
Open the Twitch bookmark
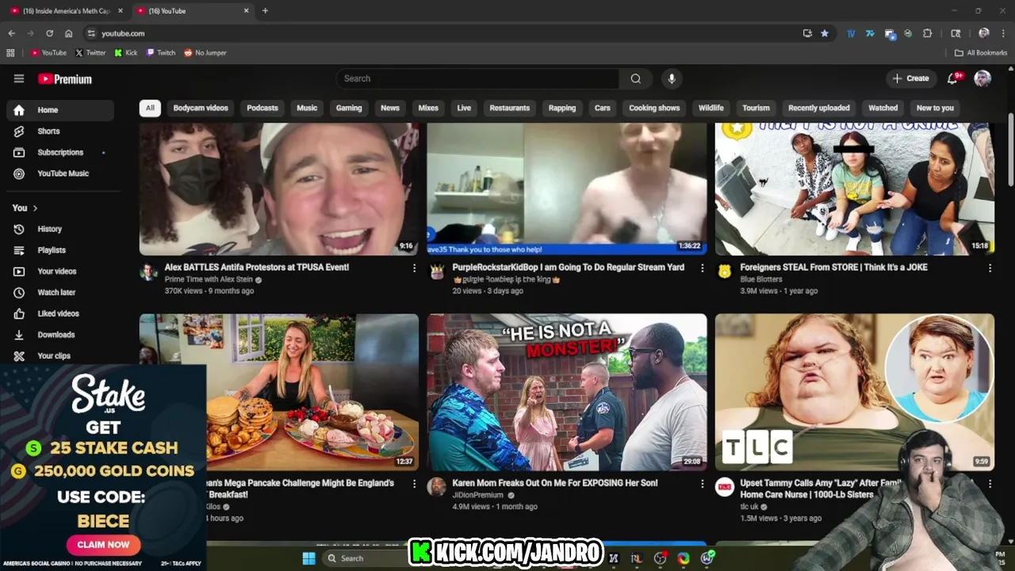[161, 52]
